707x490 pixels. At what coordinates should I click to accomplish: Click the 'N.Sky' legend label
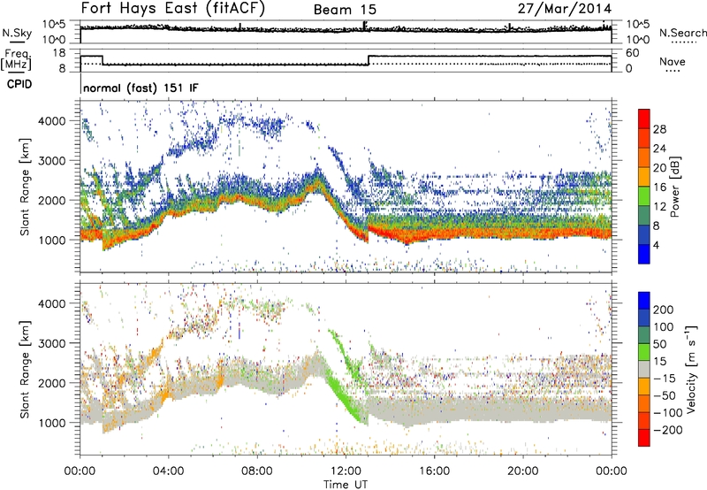point(17,33)
